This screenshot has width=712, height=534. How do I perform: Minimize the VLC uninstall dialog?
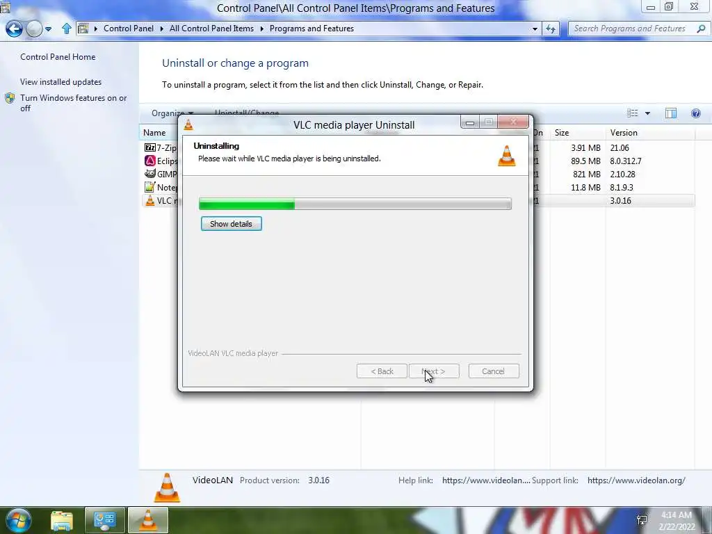470,122
